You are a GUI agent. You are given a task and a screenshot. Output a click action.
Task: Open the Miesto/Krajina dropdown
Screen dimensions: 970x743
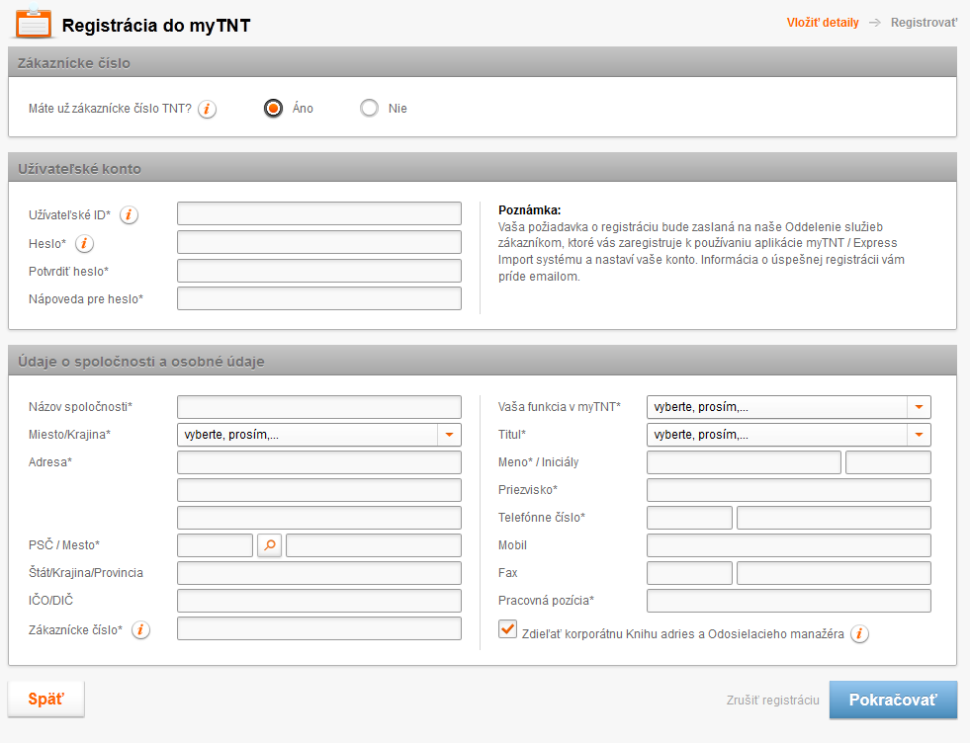pyautogui.click(x=319, y=435)
